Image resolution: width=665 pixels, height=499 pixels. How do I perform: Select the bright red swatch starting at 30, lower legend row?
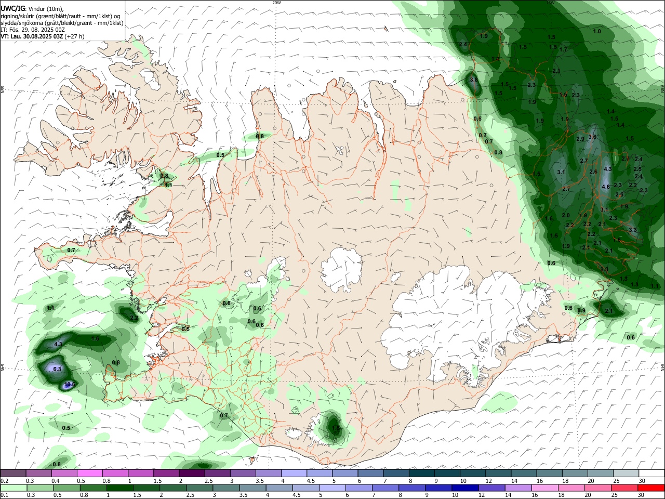(x=651, y=488)
